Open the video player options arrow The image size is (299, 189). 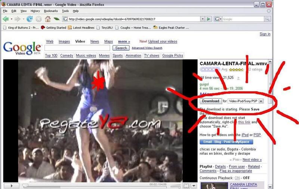(194, 186)
